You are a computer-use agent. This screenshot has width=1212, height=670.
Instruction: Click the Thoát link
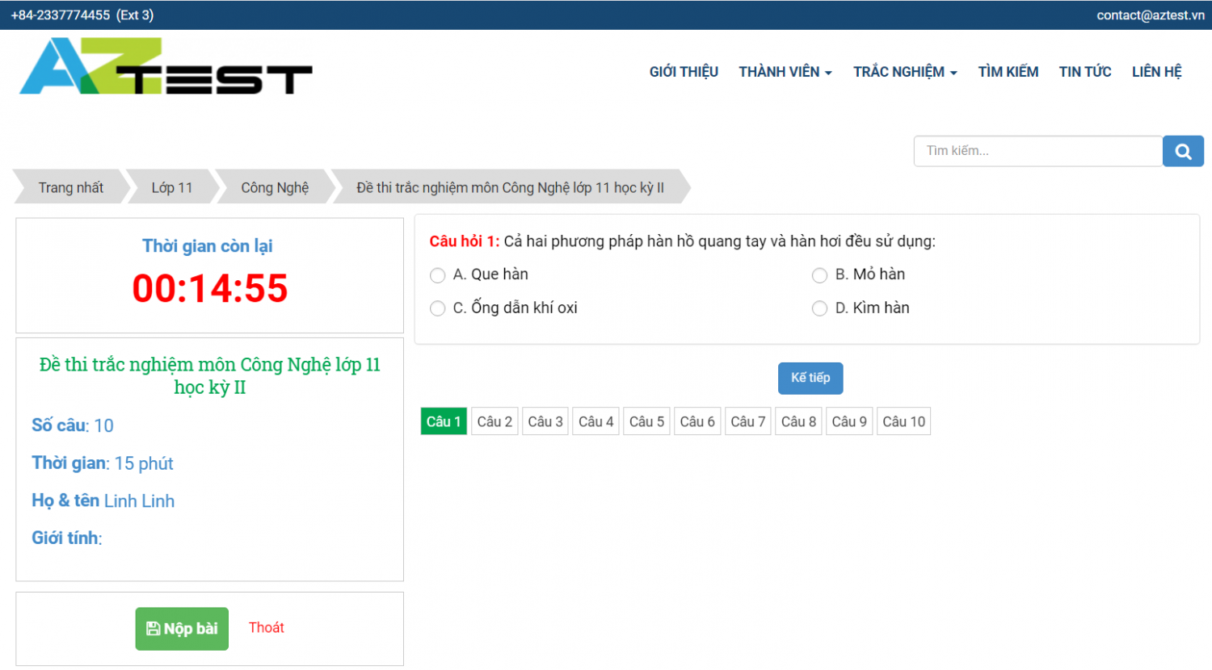(267, 627)
